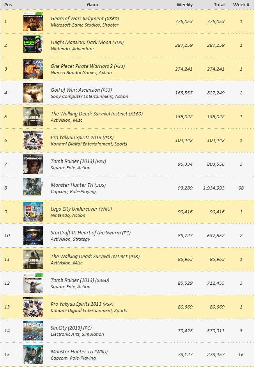
Task: Click the StarCraft II cover thumbnail
Action: tap(33, 236)
